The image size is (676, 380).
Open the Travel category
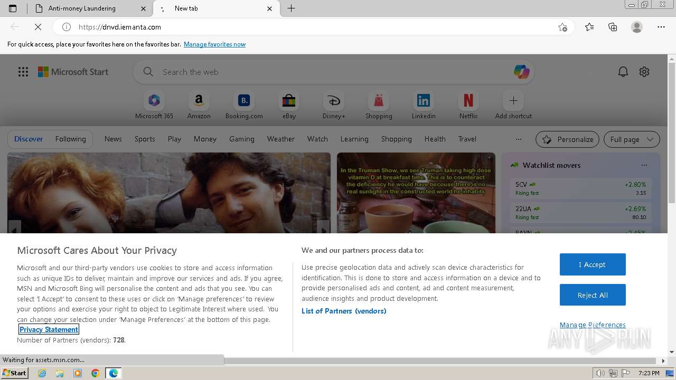[x=467, y=139]
